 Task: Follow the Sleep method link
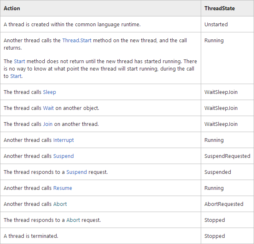50,92
